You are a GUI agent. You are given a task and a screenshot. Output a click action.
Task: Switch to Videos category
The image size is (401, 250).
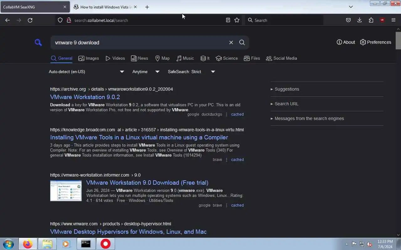coord(115,58)
